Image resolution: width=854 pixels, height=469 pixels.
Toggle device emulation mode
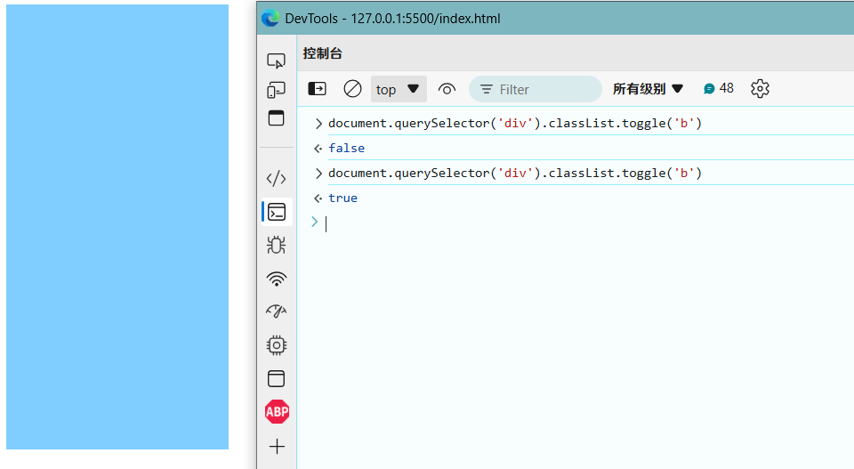(x=277, y=90)
